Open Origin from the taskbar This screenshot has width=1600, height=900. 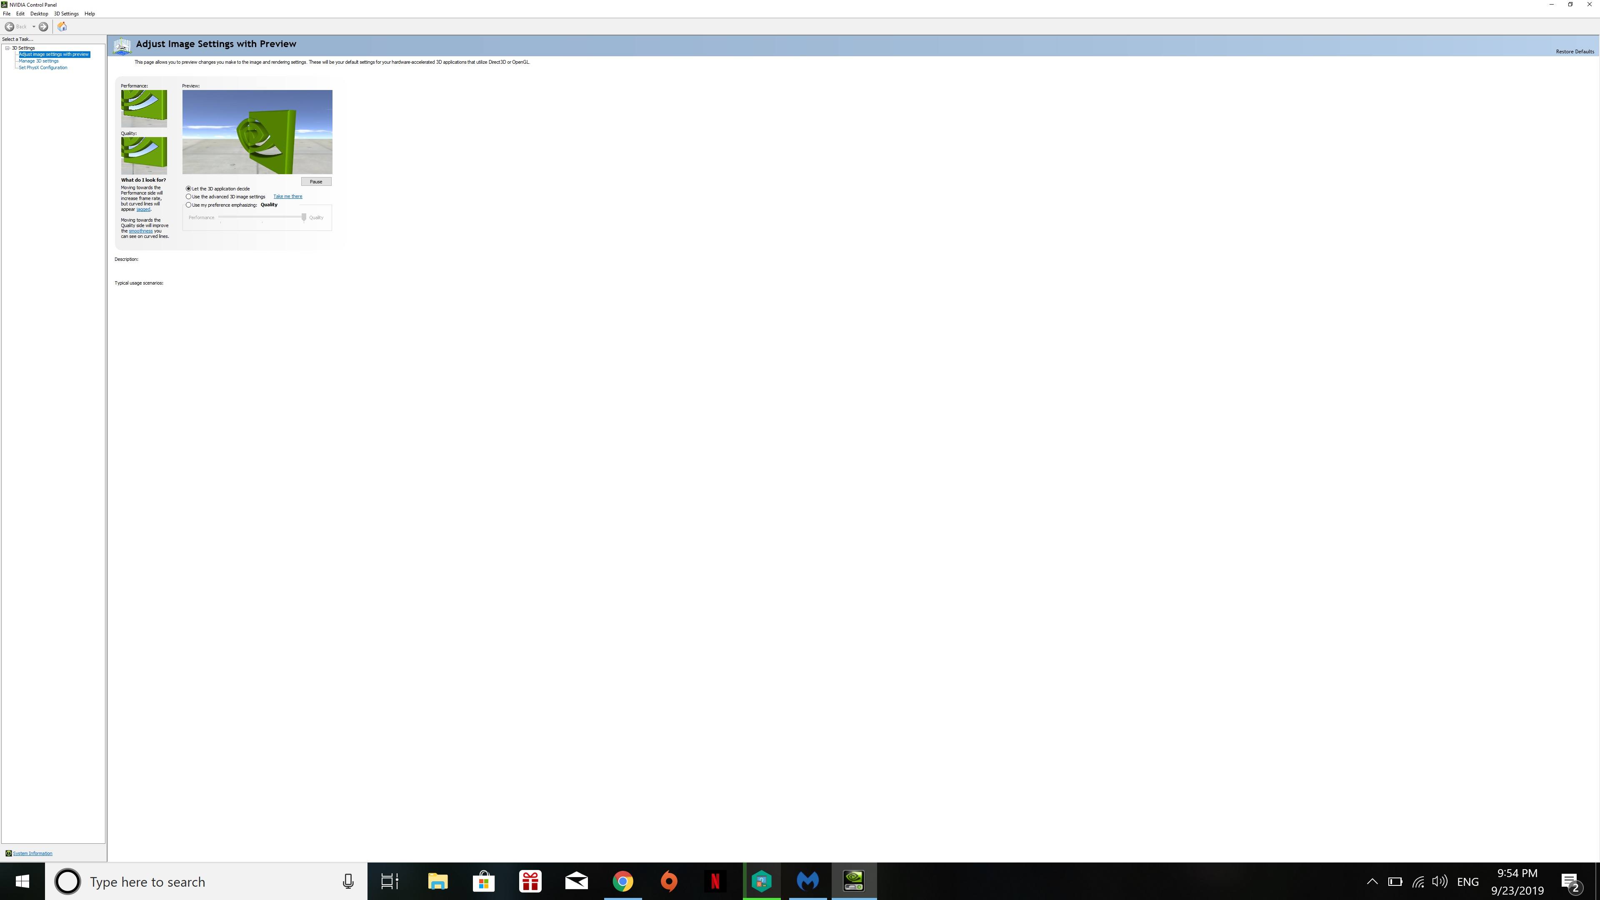[x=669, y=881]
